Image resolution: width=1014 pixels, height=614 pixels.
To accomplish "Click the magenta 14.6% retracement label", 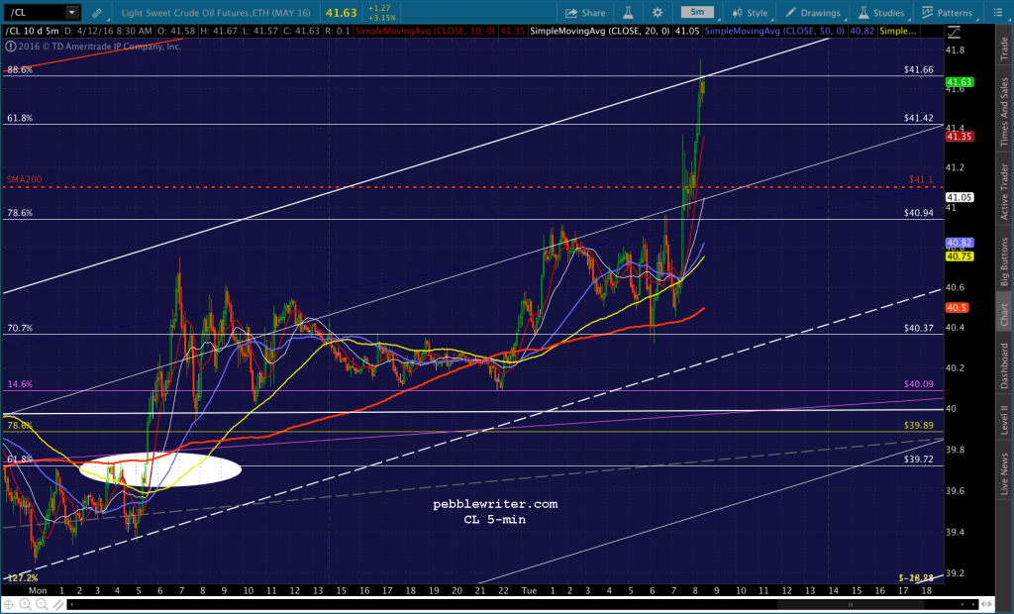I will [x=20, y=383].
